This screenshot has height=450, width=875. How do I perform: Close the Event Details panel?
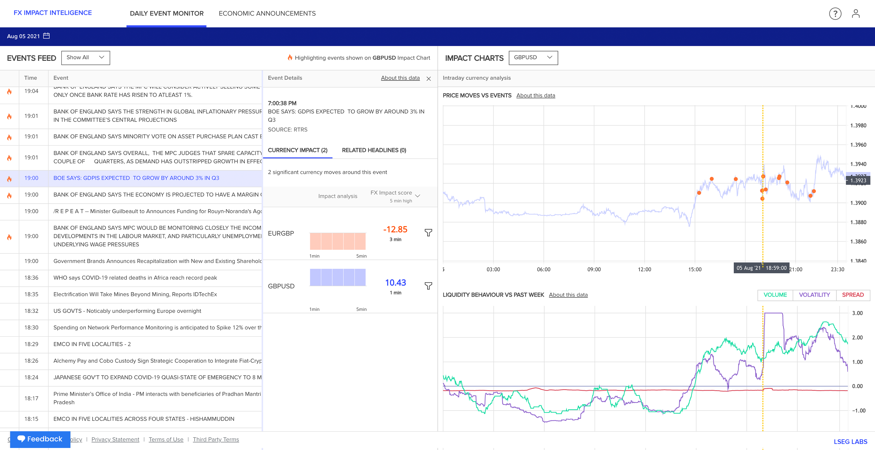(429, 79)
